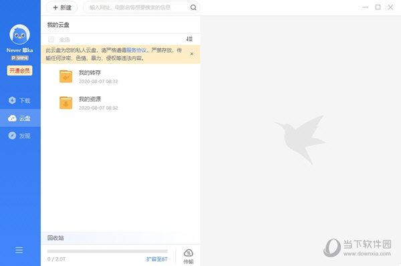Open the 下载 download tab in sidebar

(20, 100)
